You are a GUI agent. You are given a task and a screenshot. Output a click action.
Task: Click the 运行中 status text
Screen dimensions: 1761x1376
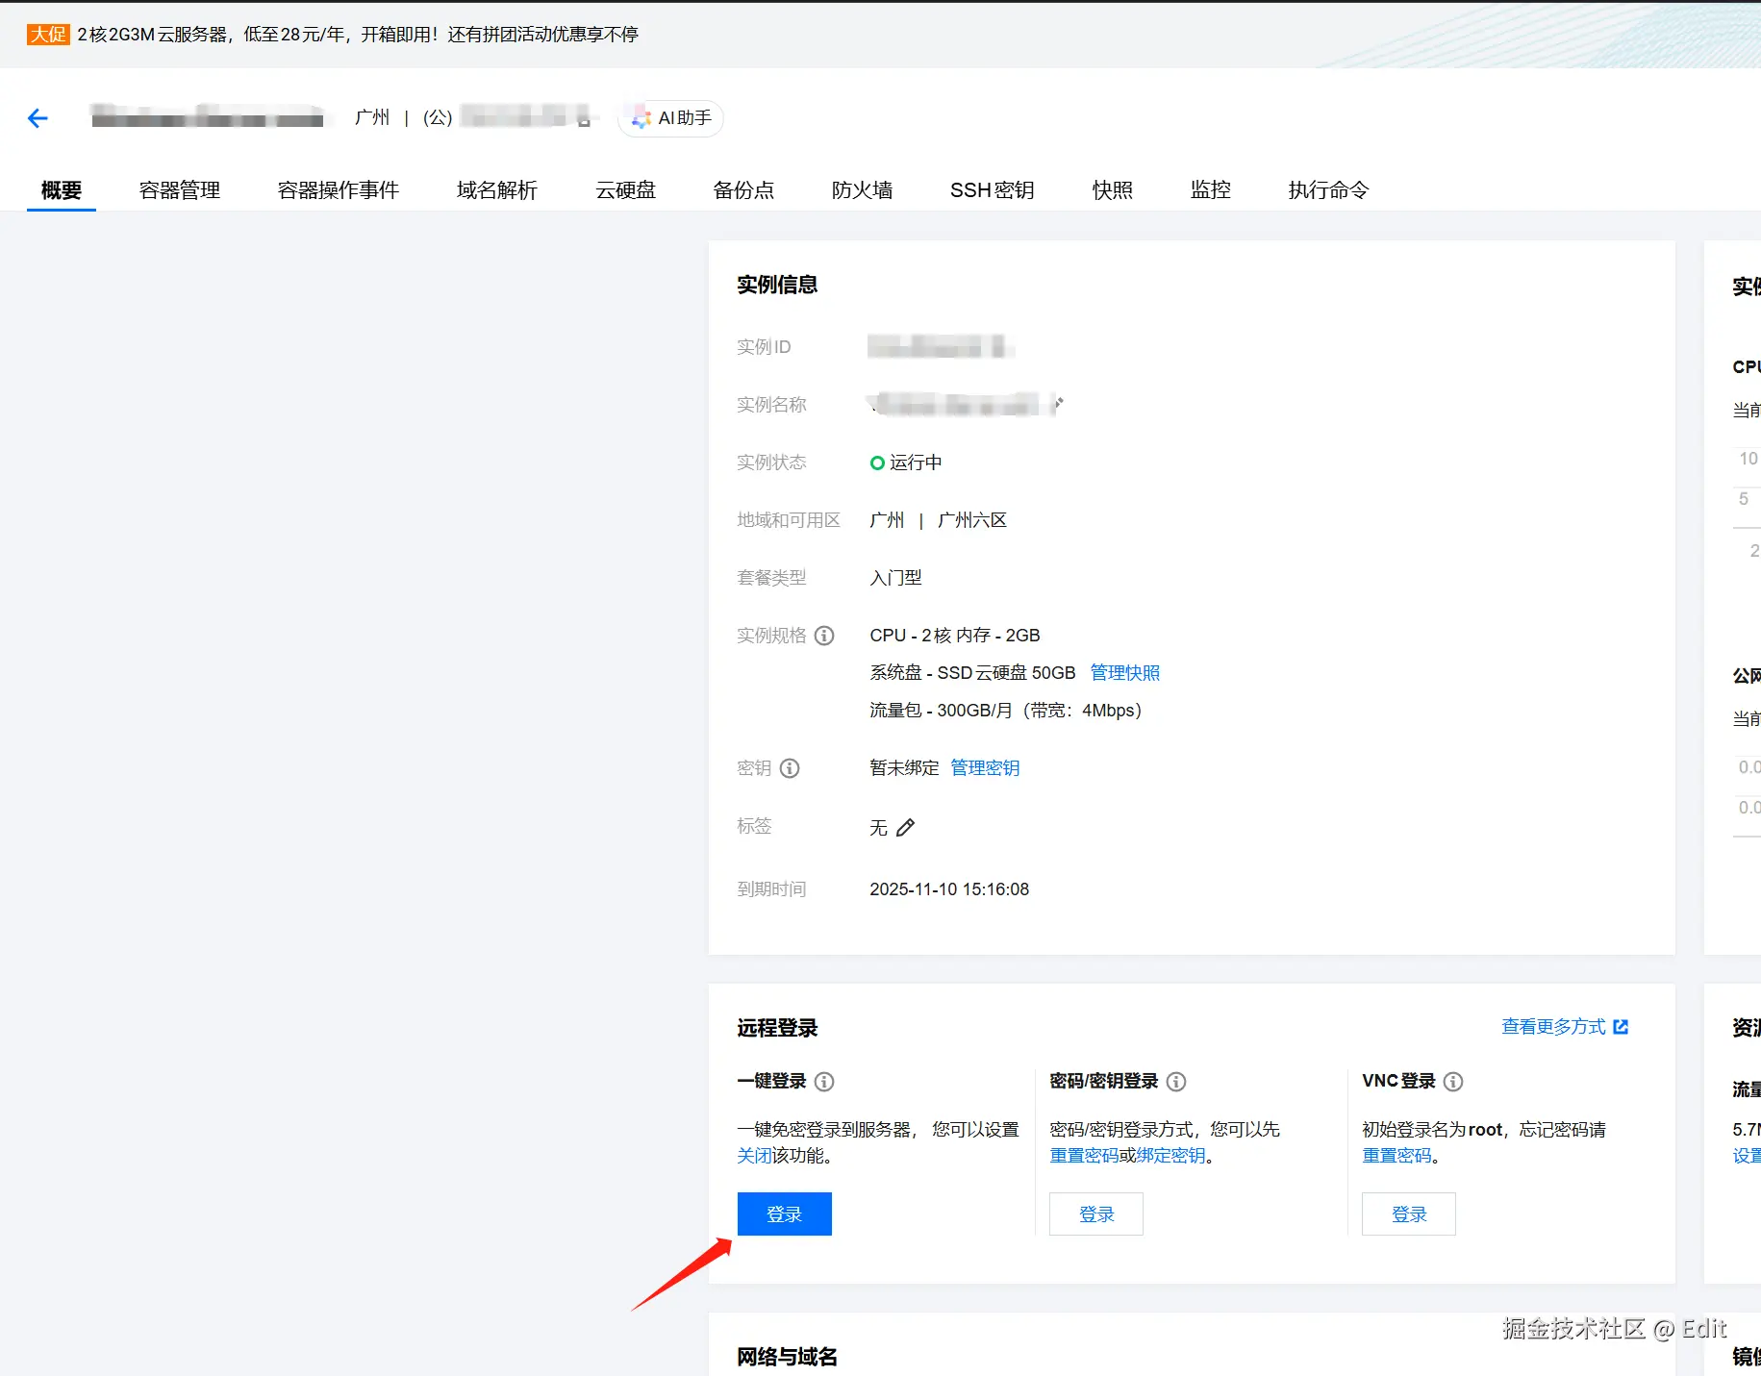[x=916, y=463]
